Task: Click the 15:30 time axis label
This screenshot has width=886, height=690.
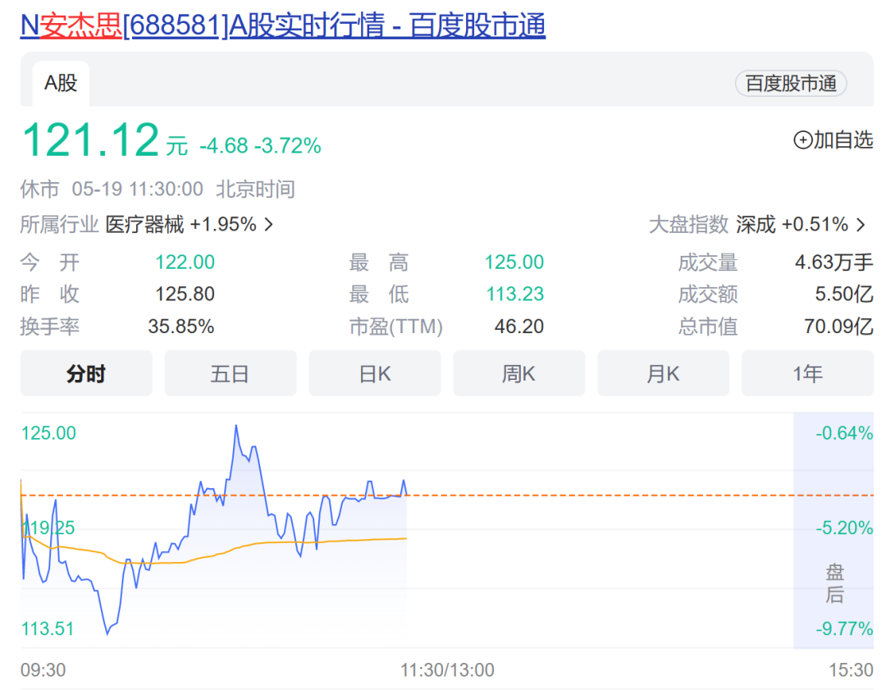Action: coord(851,670)
